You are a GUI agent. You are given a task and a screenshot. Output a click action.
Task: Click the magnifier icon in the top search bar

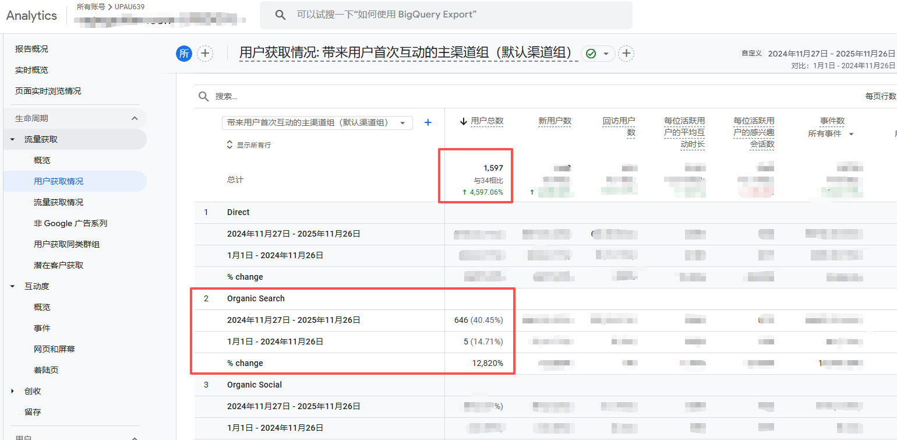tap(280, 15)
